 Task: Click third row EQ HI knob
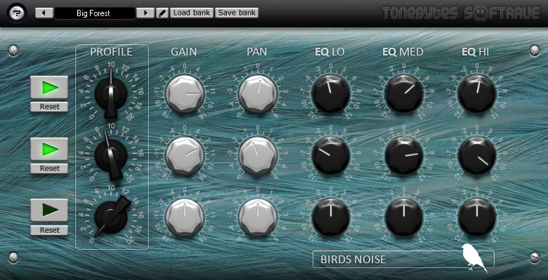[x=477, y=217]
